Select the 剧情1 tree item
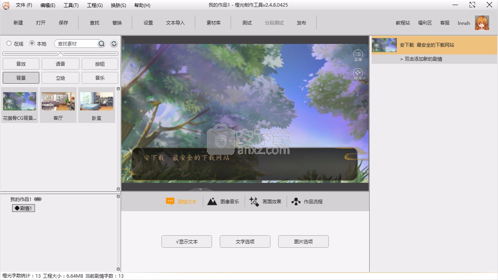The width and height of the screenshot is (498, 280). click(23, 208)
